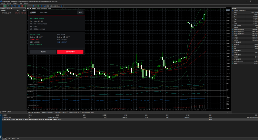This screenshot has height=140, width=258.
Task: Switch to candlestick chart icon
Action: coord(5,6)
